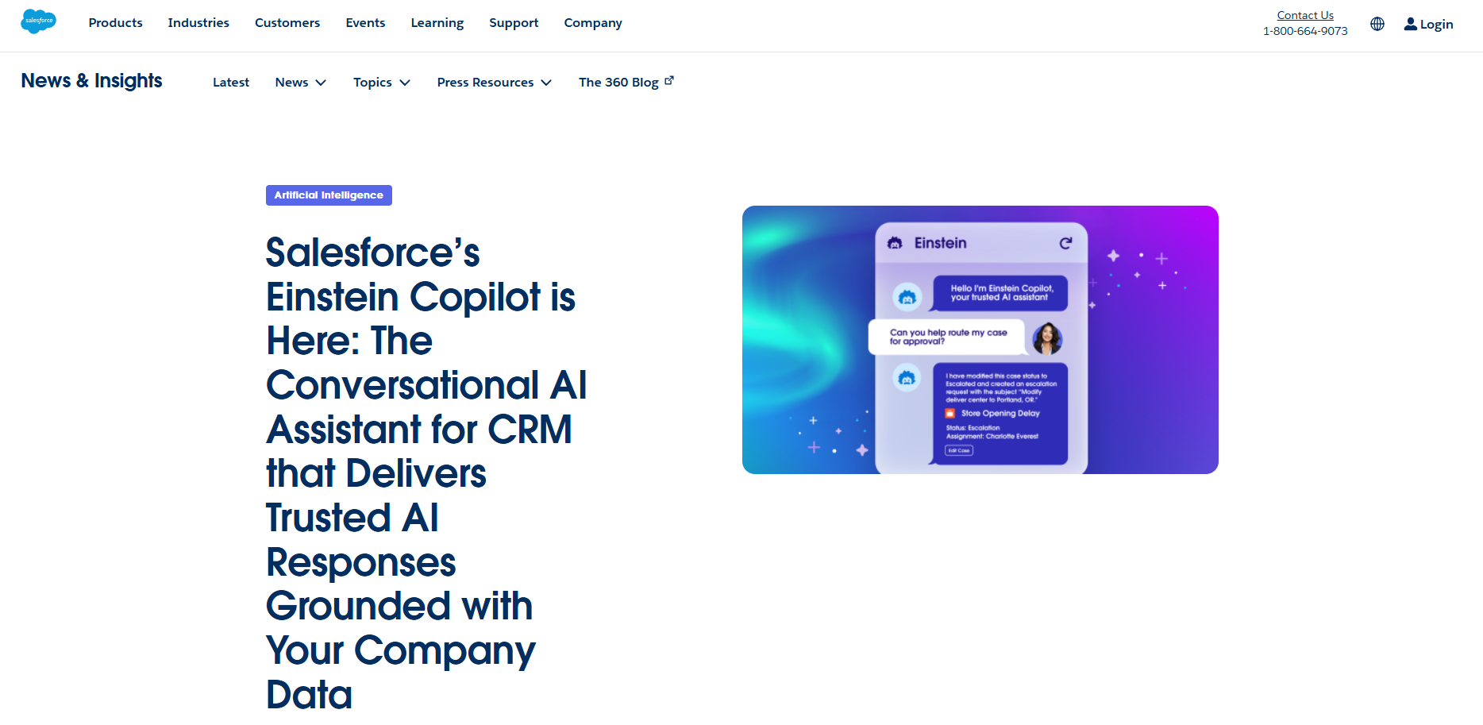Follow the Contact Us link

1305,15
